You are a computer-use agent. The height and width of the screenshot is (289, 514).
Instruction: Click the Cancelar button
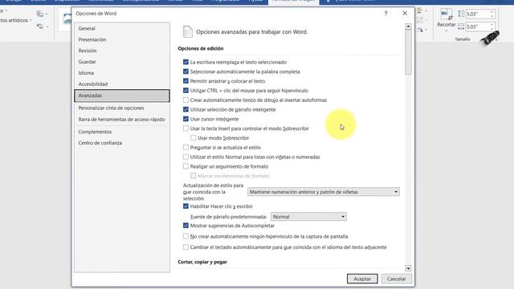pos(396,279)
